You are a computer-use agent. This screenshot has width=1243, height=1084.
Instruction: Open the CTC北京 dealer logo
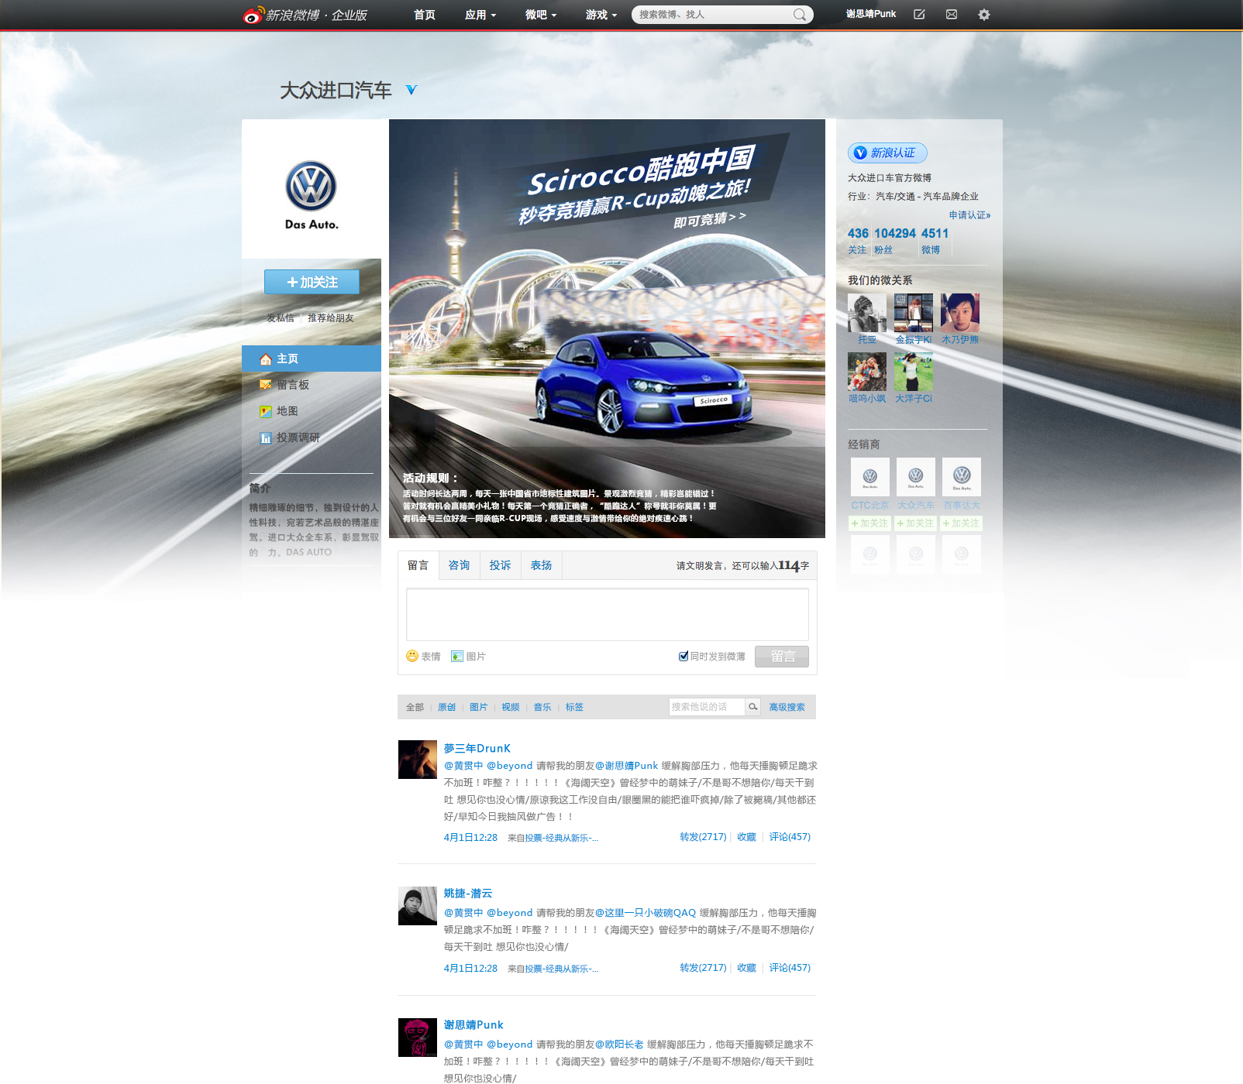[x=870, y=477]
